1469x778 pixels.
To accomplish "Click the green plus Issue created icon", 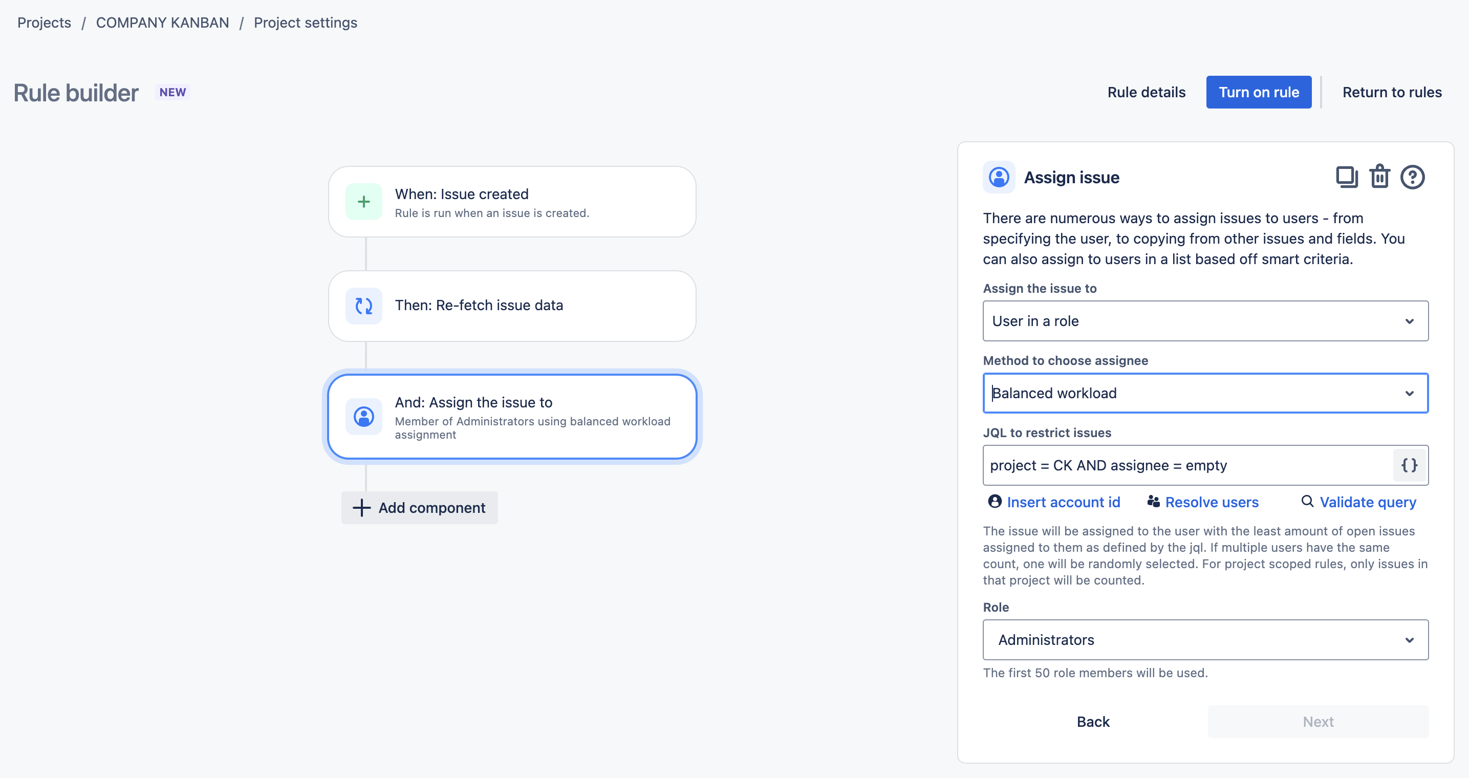I will (363, 202).
